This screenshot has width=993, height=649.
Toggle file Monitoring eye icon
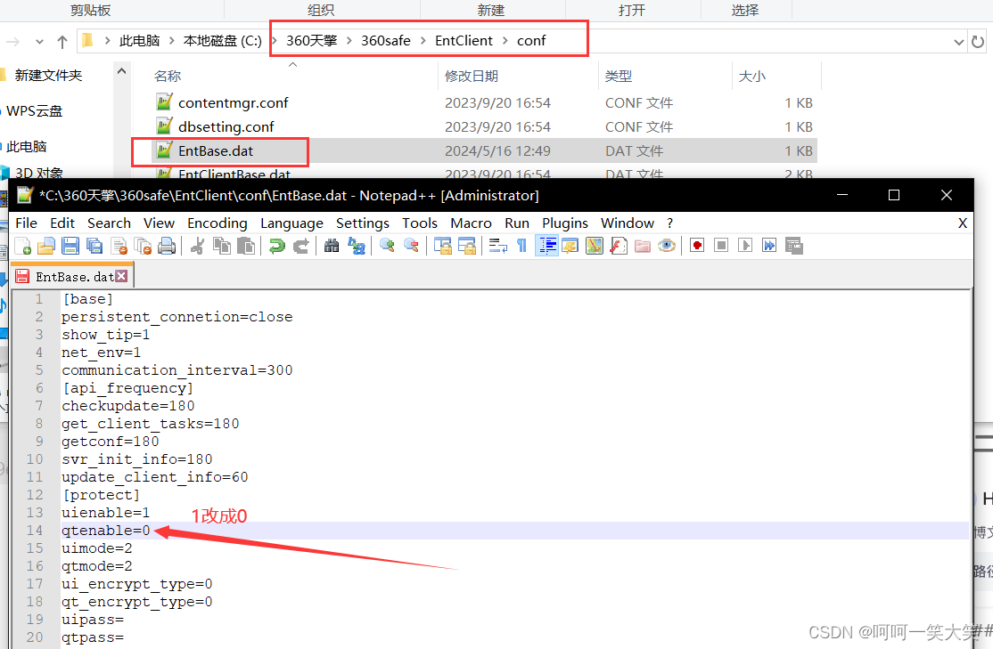(x=666, y=246)
